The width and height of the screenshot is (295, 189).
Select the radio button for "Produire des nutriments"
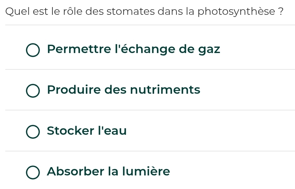(x=33, y=91)
